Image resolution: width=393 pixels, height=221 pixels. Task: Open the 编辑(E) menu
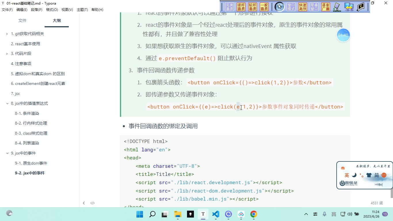(x=22, y=10)
